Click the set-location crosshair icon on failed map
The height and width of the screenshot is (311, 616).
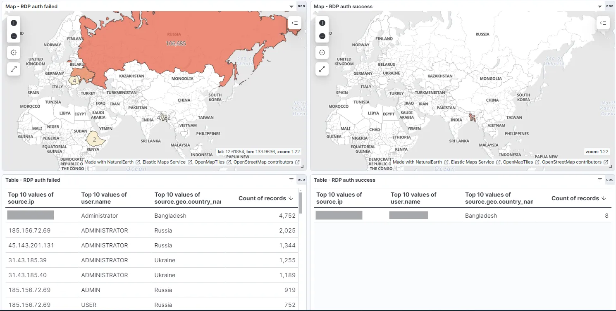click(x=14, y=52)
